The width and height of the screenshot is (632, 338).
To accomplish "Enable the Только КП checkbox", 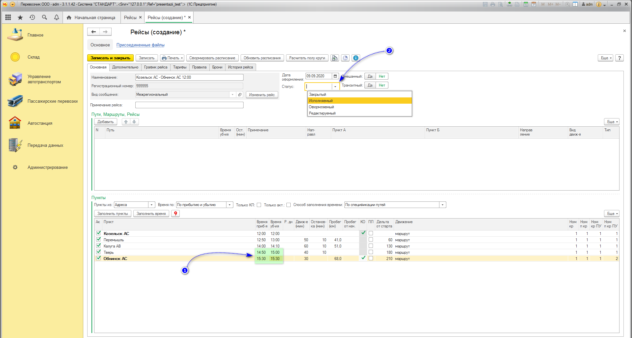I will 259,205.
